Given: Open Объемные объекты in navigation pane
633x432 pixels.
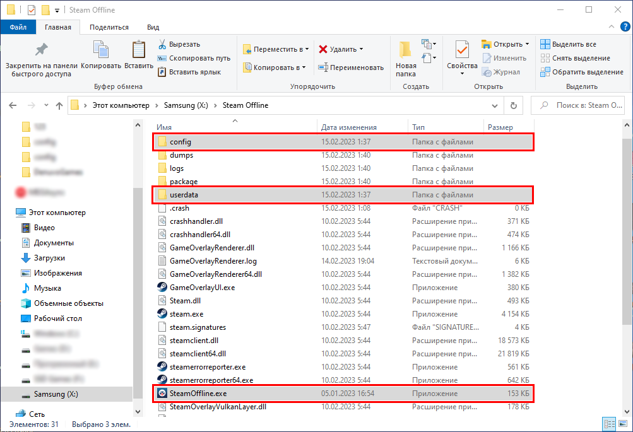Looking at the screenshot, I should 62,303.
